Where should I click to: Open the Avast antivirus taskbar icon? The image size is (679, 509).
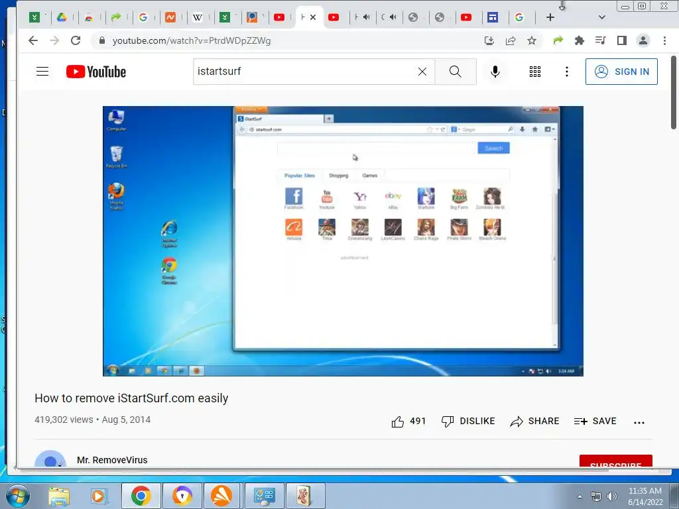(x=221, y=496)
